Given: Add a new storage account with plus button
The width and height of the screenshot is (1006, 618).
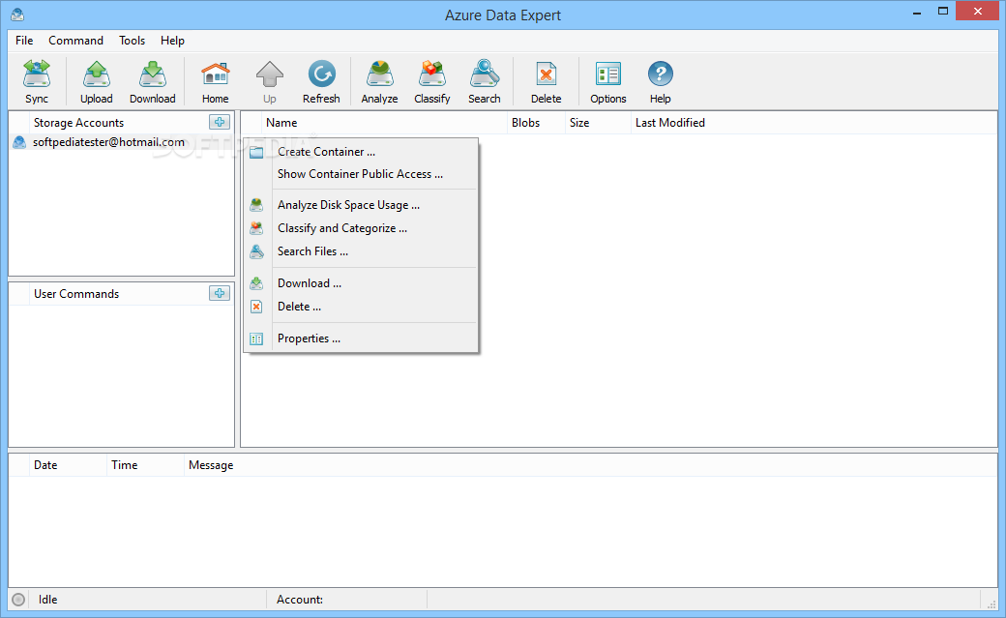Looking at the screenshot, I should coord(220,122).
